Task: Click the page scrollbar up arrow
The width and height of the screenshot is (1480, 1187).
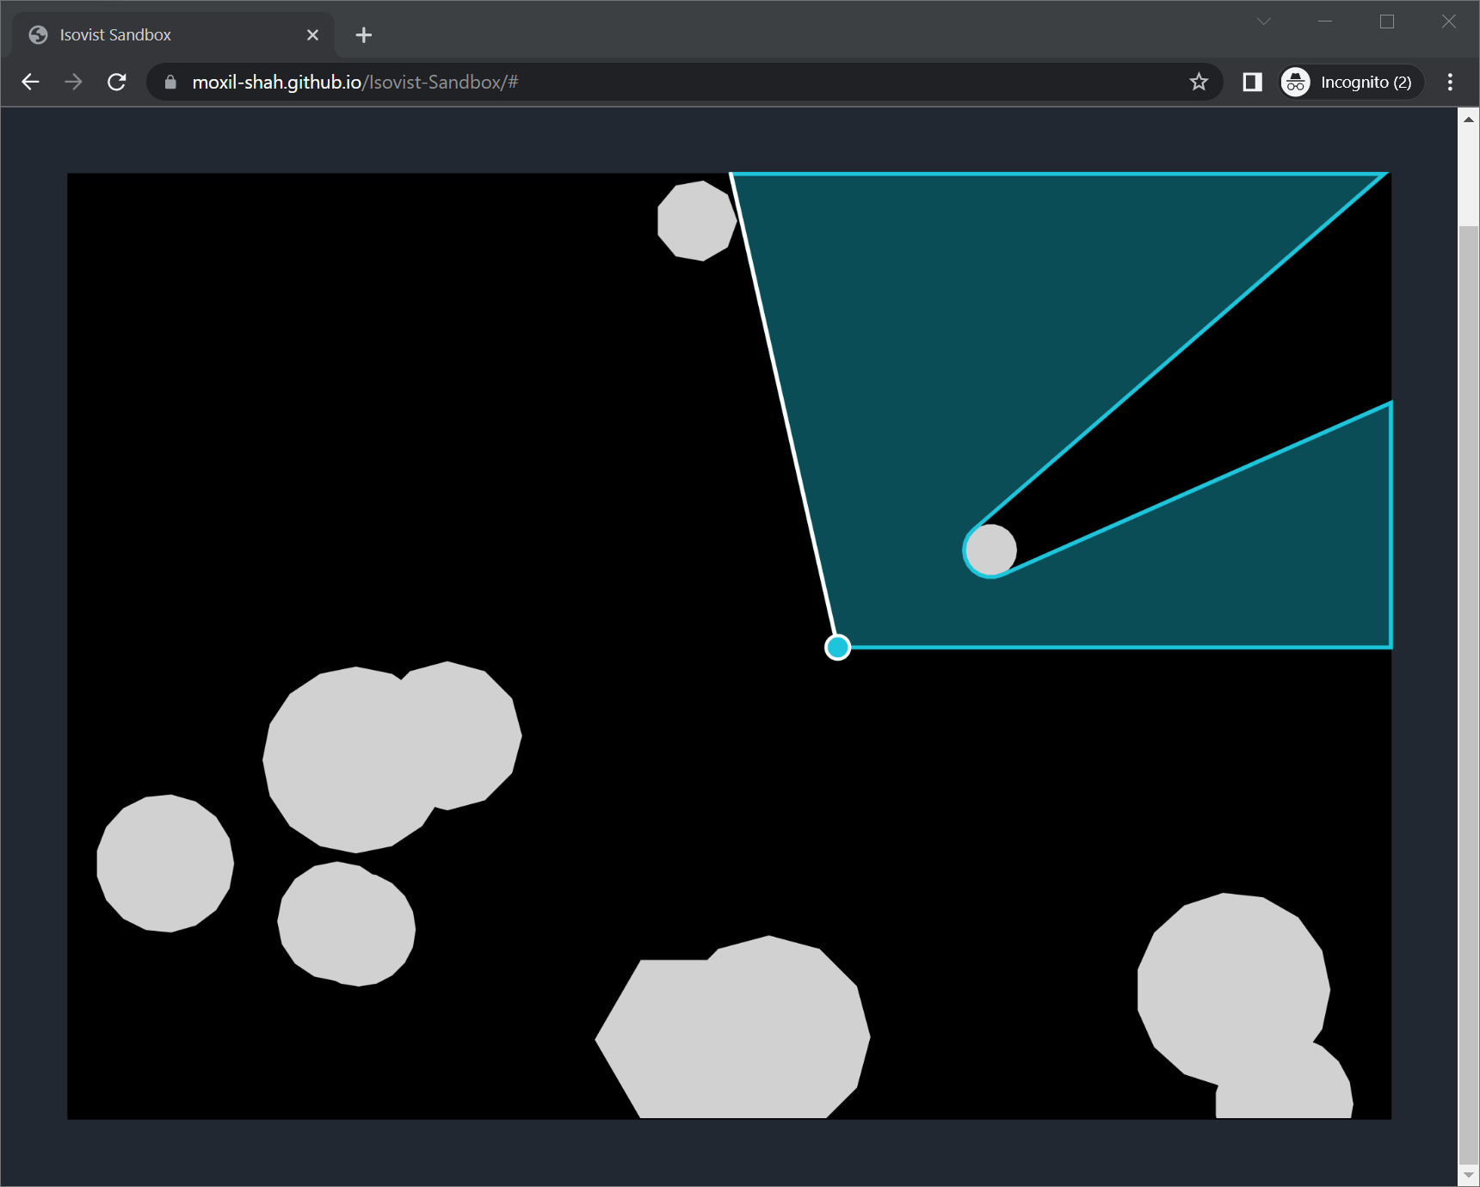Action: 1469,119
